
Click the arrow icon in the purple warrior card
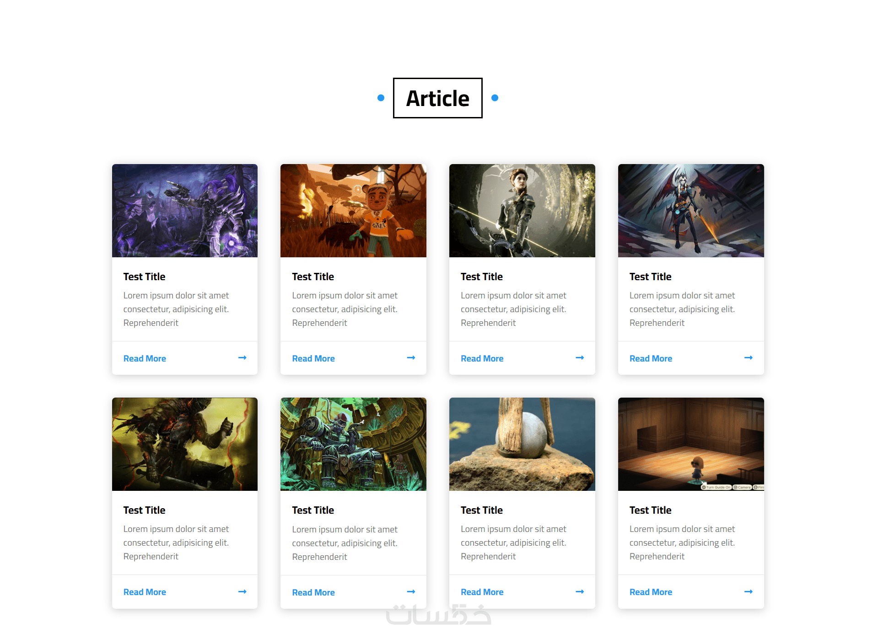(242, 358)
